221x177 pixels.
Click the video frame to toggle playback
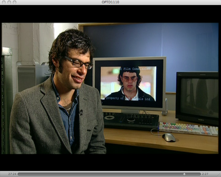click(x=110, y=88)
